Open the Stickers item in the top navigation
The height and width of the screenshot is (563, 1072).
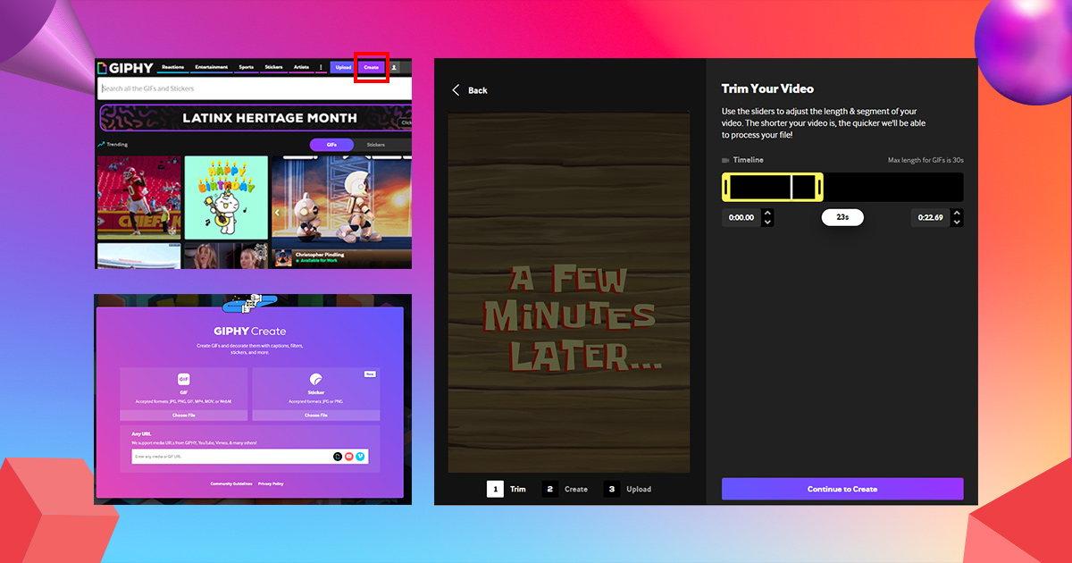(x=274, y=67)
